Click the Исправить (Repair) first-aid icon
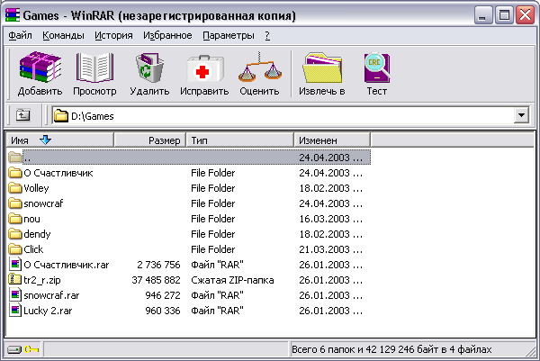The image size is (540, 361). (204, 68)
